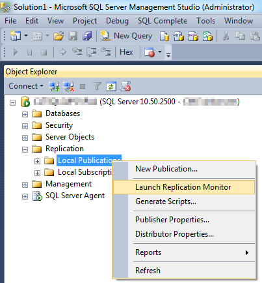This screenshot has height=283, width=262.
Task: Open the Tools menu
Action: point(206,21)
